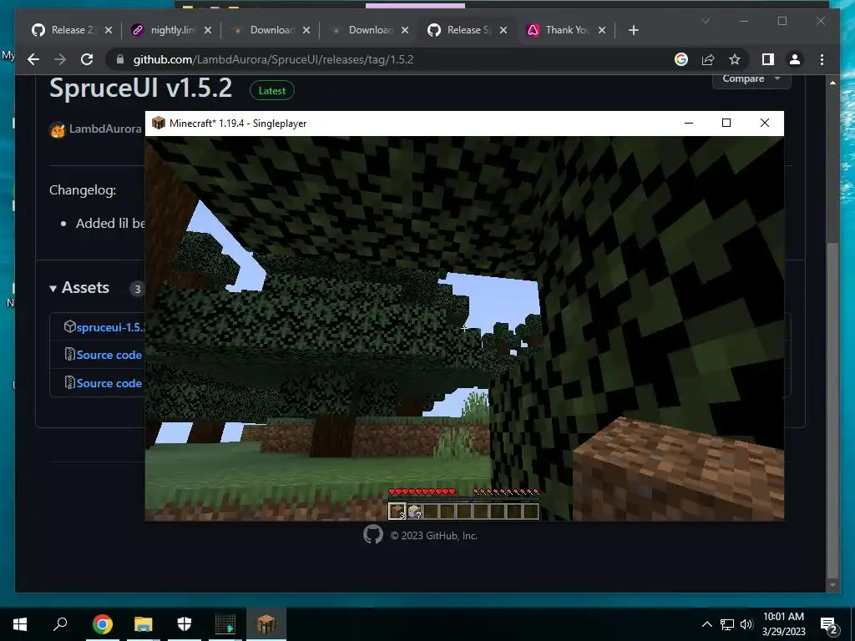Open Minecraft taskbar icon
Screen dimensions: 855x641
[266, 624]
